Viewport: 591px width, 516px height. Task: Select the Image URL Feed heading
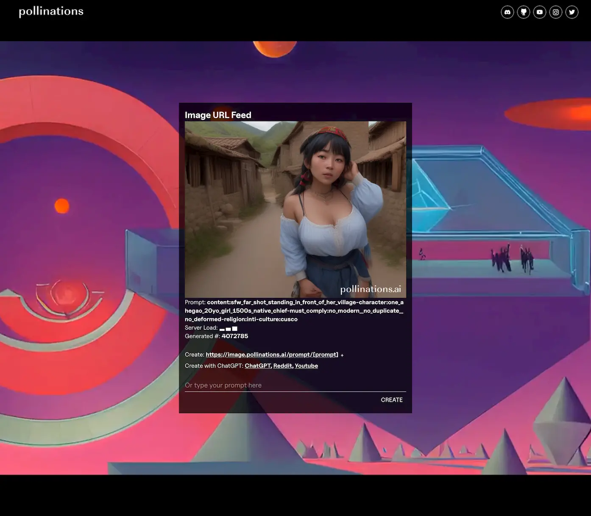coord(218,115)
